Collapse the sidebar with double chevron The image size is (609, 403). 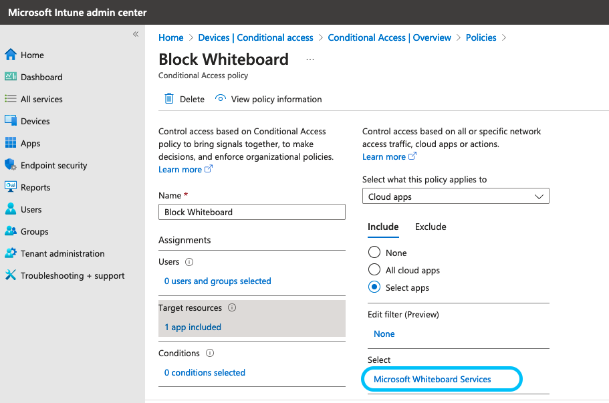pyautogui.click(x=136, y=34)
